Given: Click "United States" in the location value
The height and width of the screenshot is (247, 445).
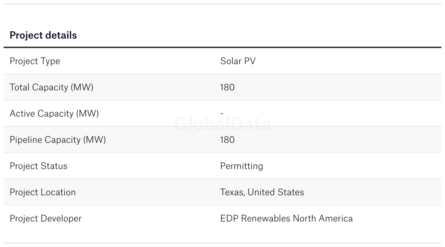Looking at the screenshot, I should tap(276, 192).
